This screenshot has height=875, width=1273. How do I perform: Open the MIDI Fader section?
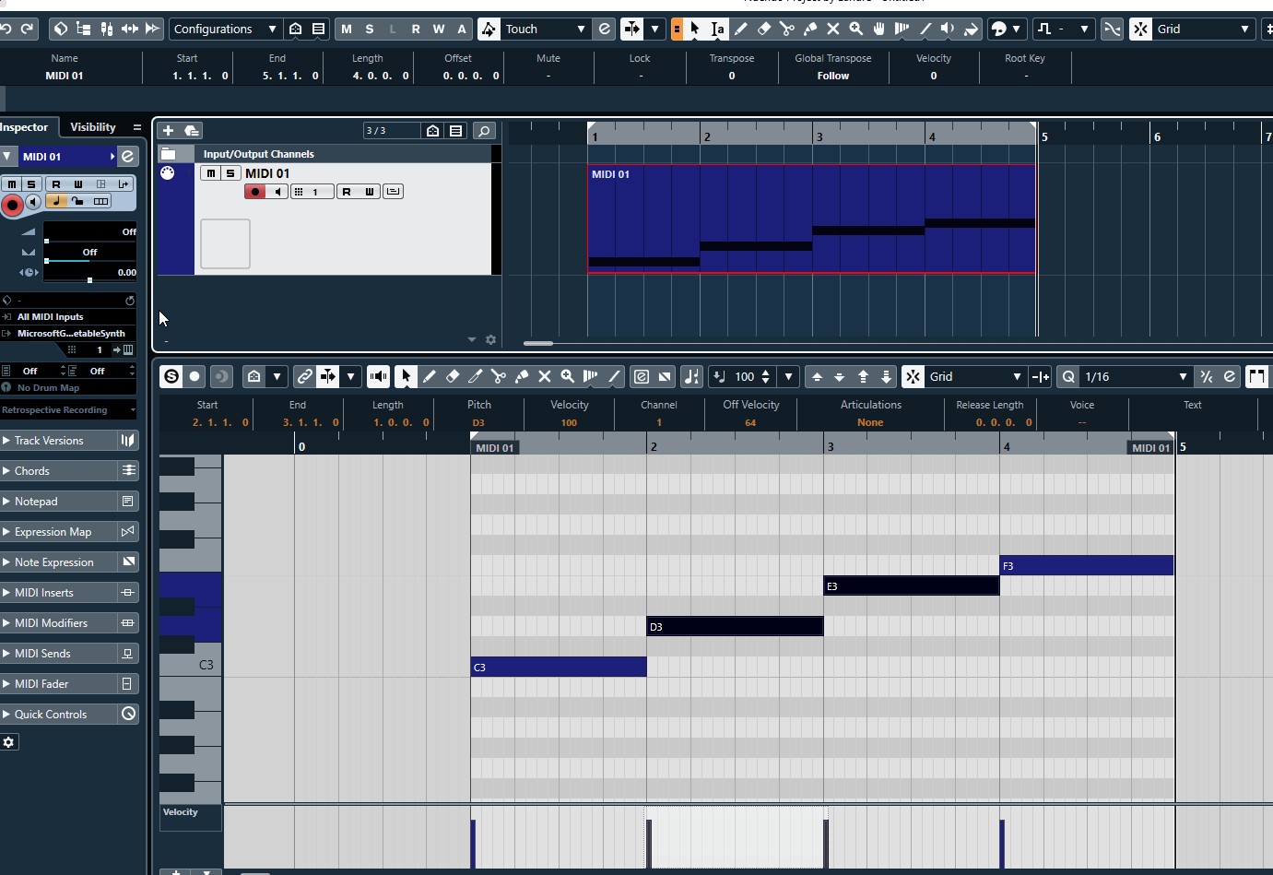pyautogui.click(x=58, y=684)
